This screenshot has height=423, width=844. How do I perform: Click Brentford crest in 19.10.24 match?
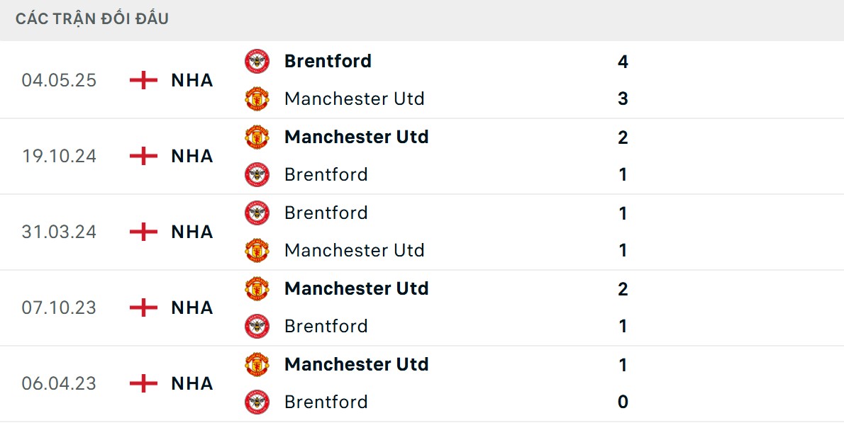[257, 174]
